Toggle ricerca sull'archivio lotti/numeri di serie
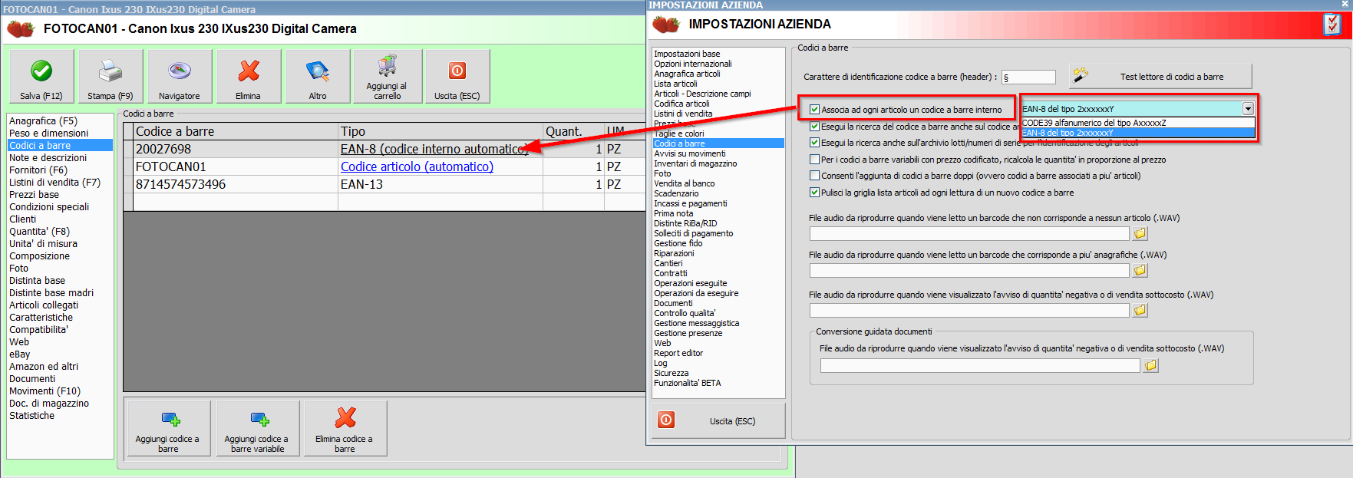 [815, 143]
